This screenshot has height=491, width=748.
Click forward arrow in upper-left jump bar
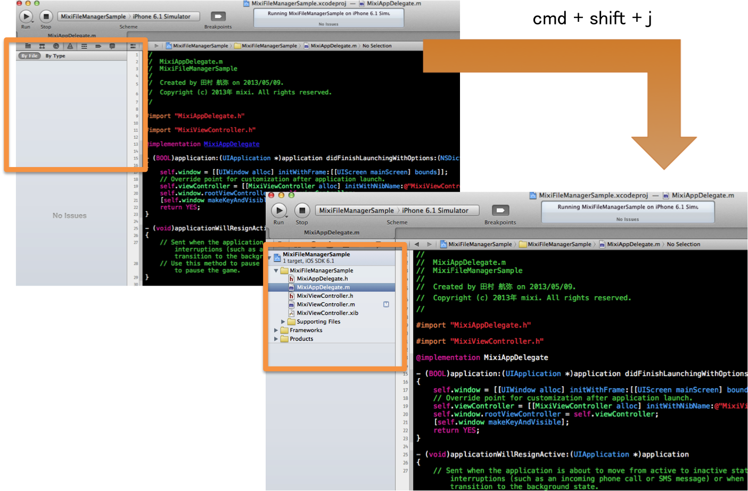click(x=157, y=46)
